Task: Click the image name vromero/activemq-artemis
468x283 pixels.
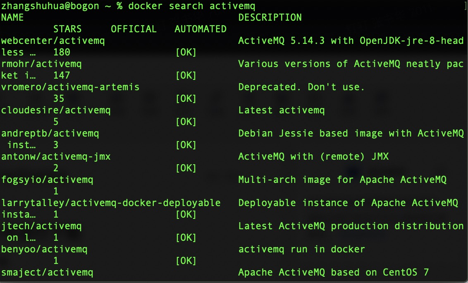Action: pyautogui.click(x=70, y=87)
